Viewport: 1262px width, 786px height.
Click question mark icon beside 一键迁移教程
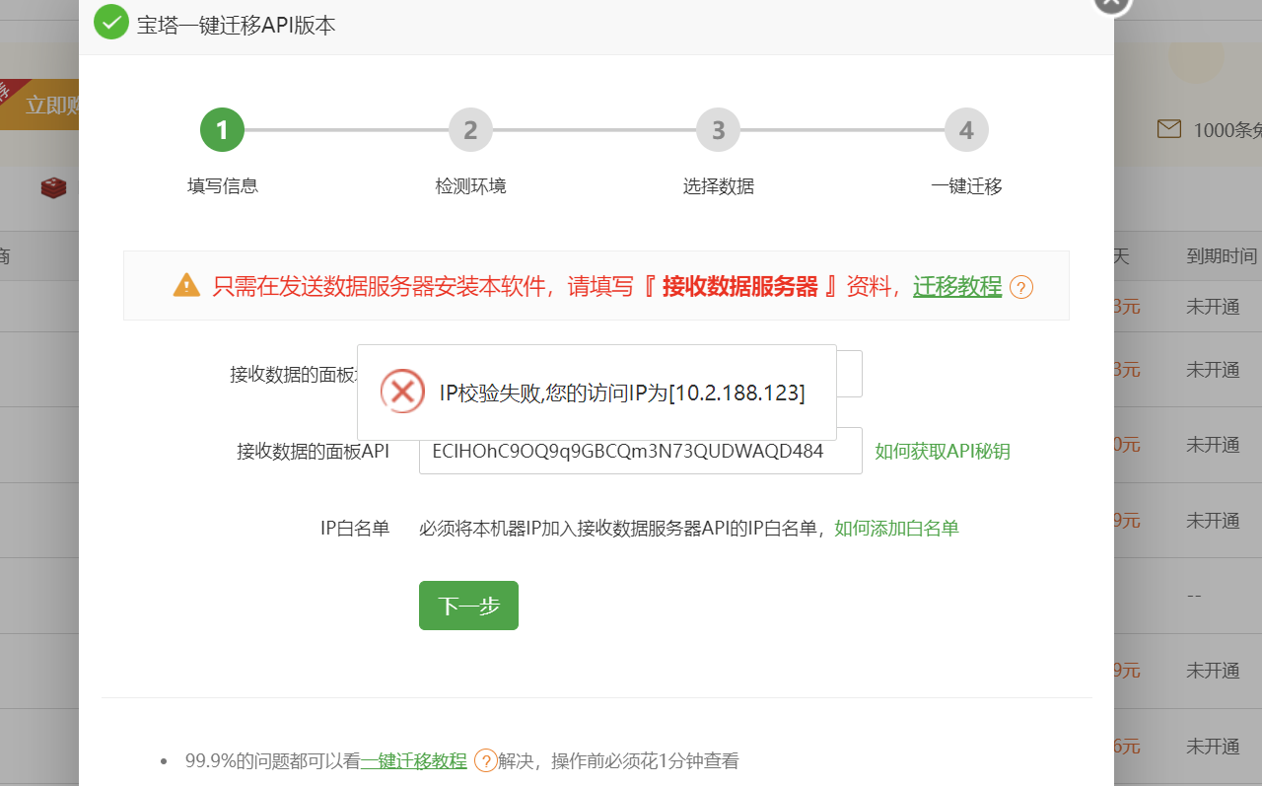(x=485, y=760)
